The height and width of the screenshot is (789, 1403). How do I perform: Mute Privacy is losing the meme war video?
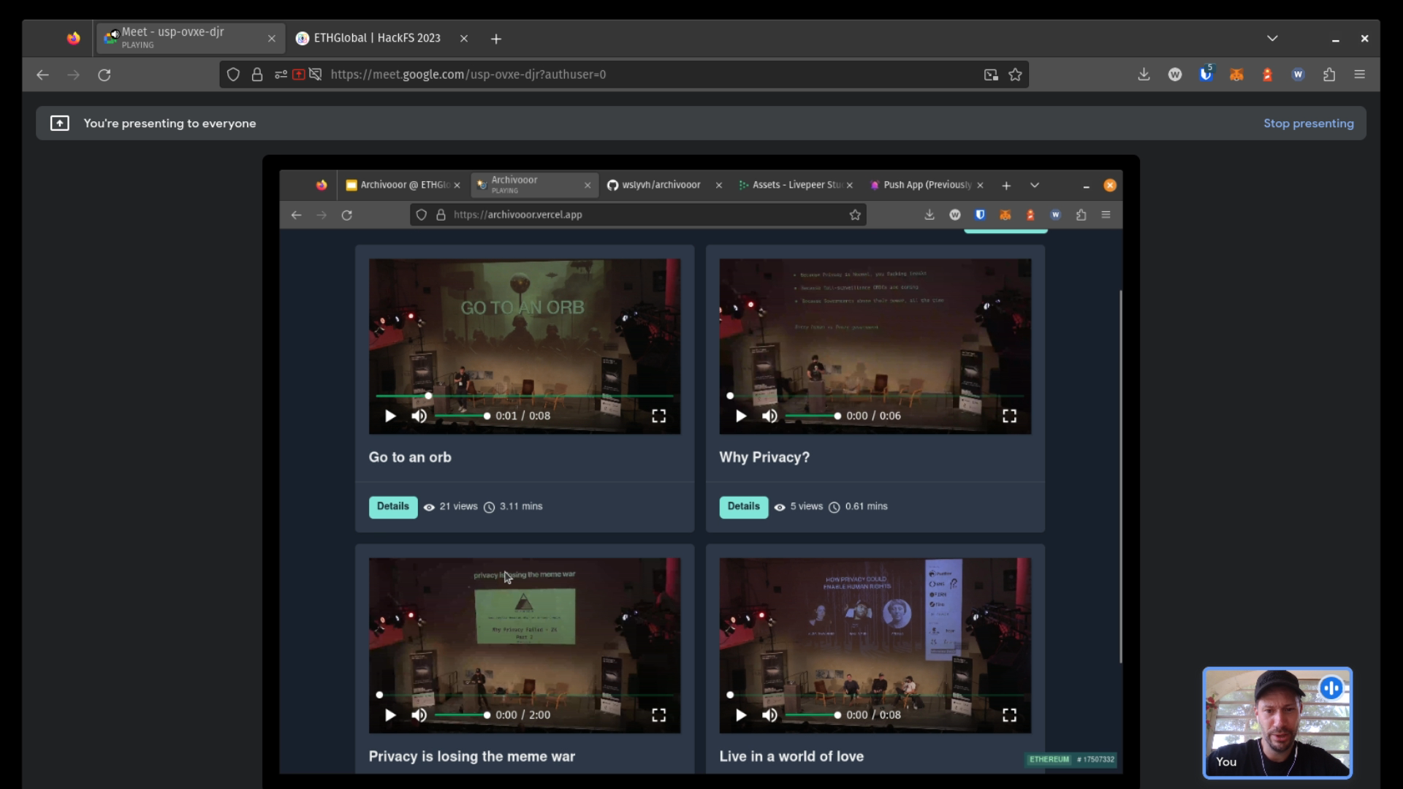tap(419, 715)
